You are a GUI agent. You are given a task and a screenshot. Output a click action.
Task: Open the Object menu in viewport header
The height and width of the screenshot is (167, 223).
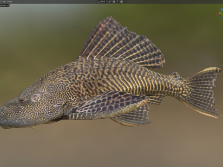[x=10, y=2]
